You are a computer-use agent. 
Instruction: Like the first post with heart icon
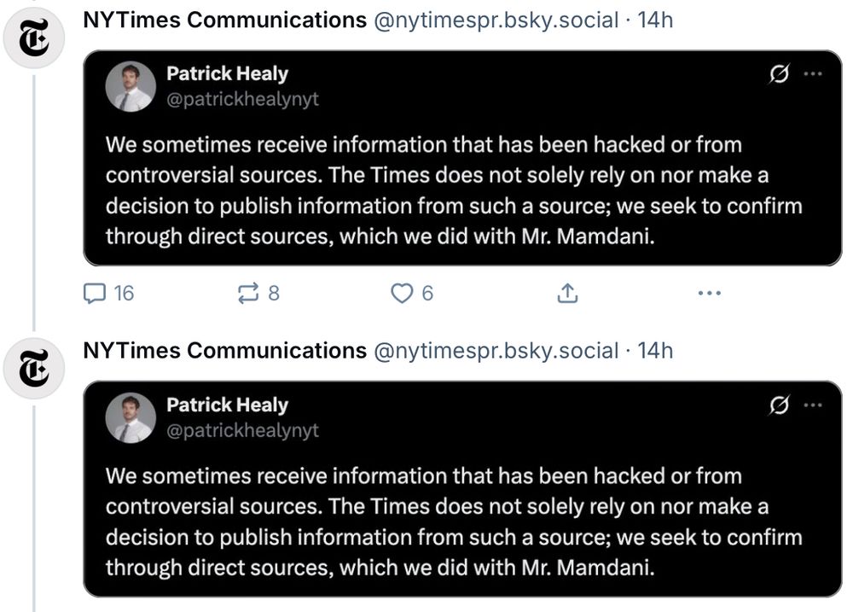click(412, 293)
